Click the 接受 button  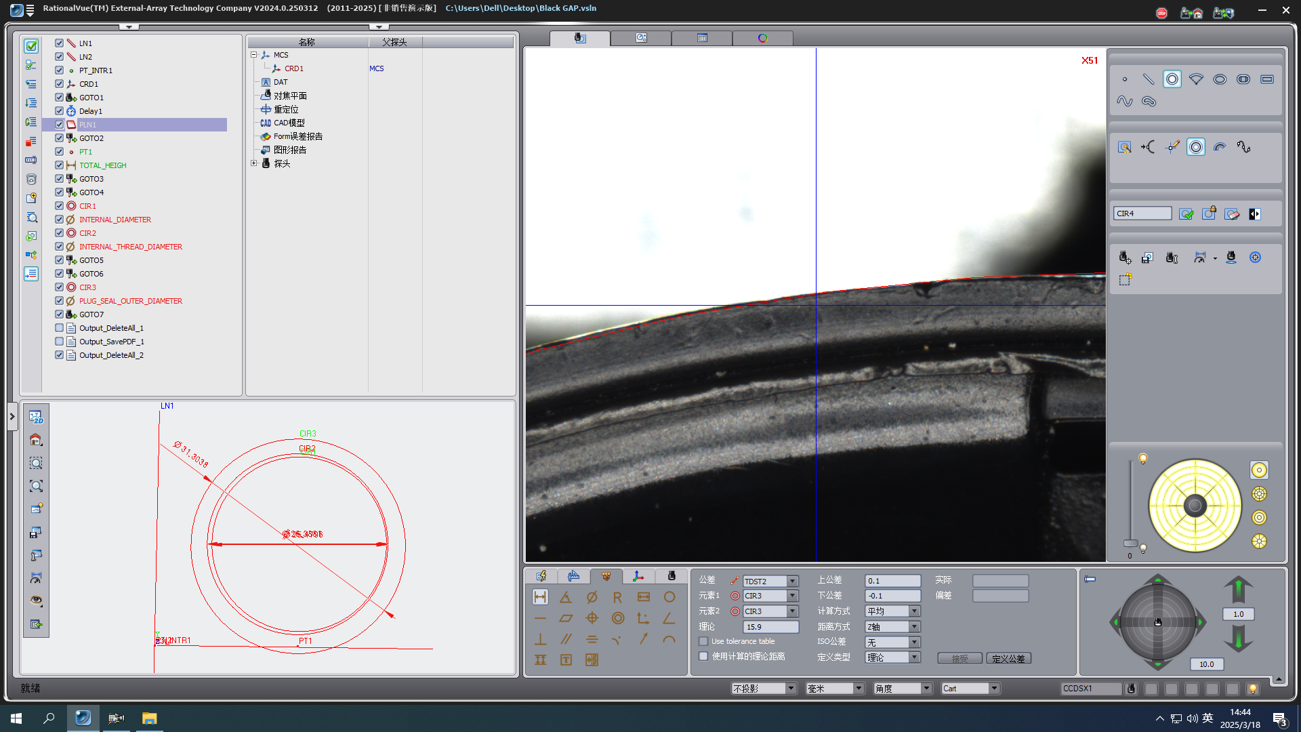959,659
